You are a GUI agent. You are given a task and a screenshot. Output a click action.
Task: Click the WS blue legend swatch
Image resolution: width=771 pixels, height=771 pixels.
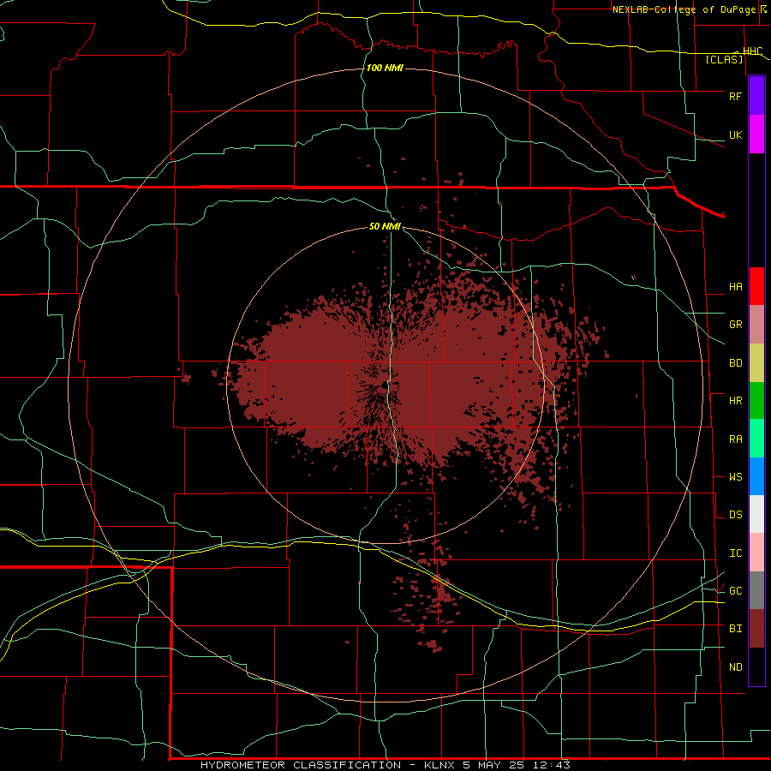(756, 476)
